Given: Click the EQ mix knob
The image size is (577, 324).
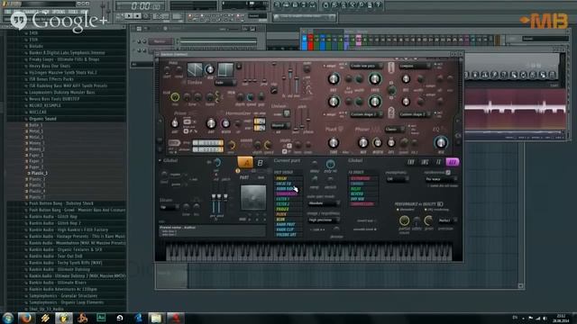Looking at the screenshot, I should 441,142.
